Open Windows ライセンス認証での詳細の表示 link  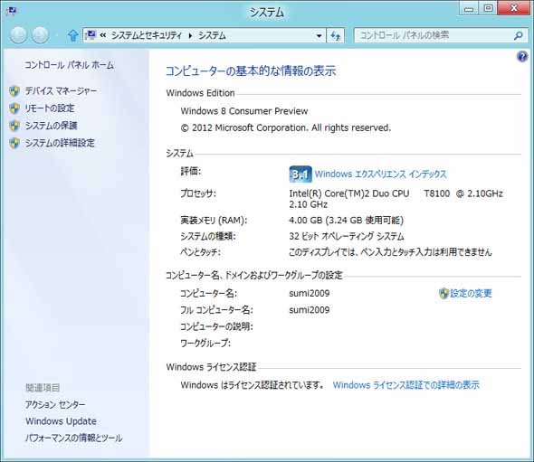pos(406,385)
